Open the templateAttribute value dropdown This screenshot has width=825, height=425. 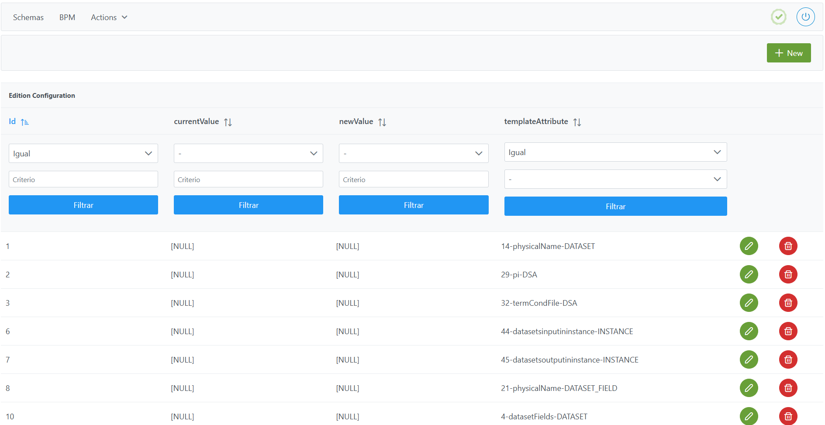(x=615, y=179)
